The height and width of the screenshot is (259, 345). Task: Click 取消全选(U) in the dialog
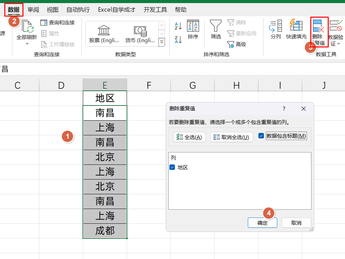click(231, 137)
